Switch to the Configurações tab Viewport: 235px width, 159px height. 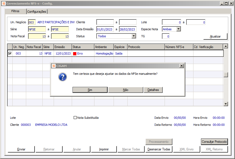[37, 12]
